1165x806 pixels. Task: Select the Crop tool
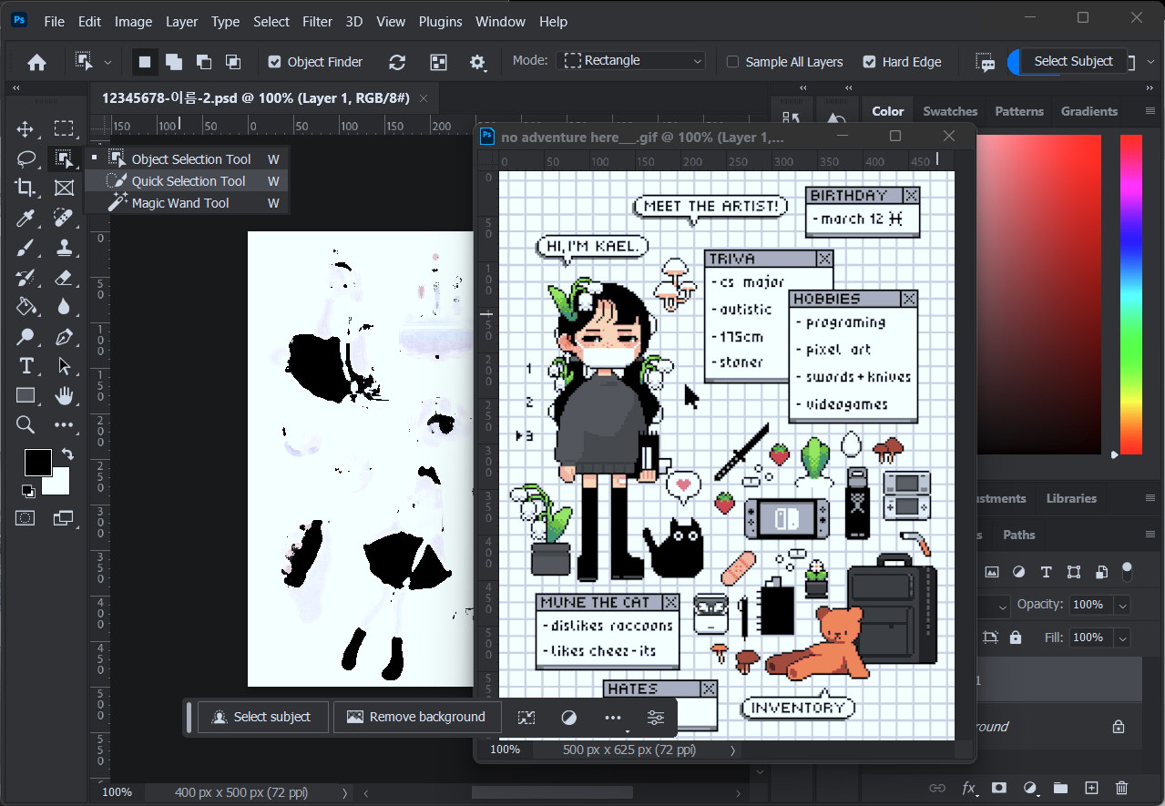[x=26, y=188]
